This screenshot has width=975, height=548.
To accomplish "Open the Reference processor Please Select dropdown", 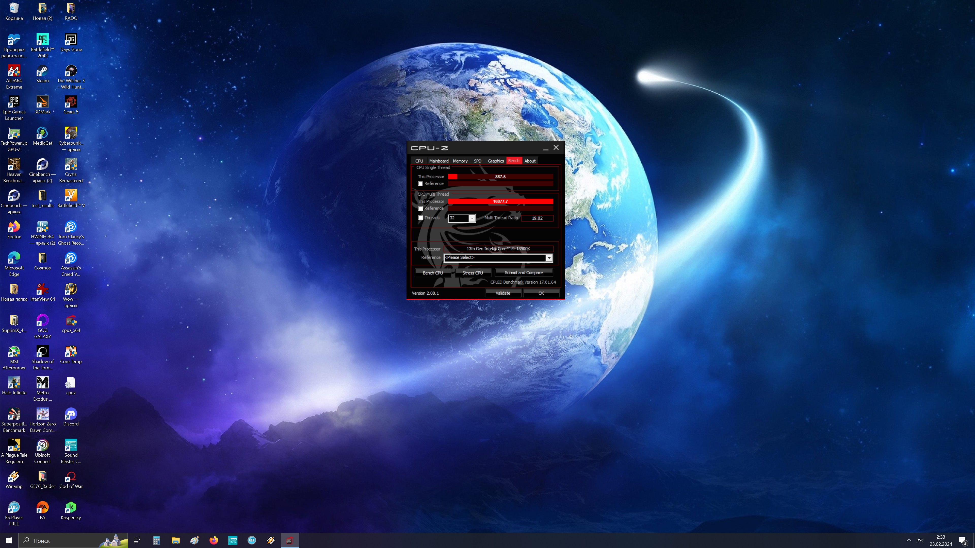I will pyautogui.click(x=548, y=258).
